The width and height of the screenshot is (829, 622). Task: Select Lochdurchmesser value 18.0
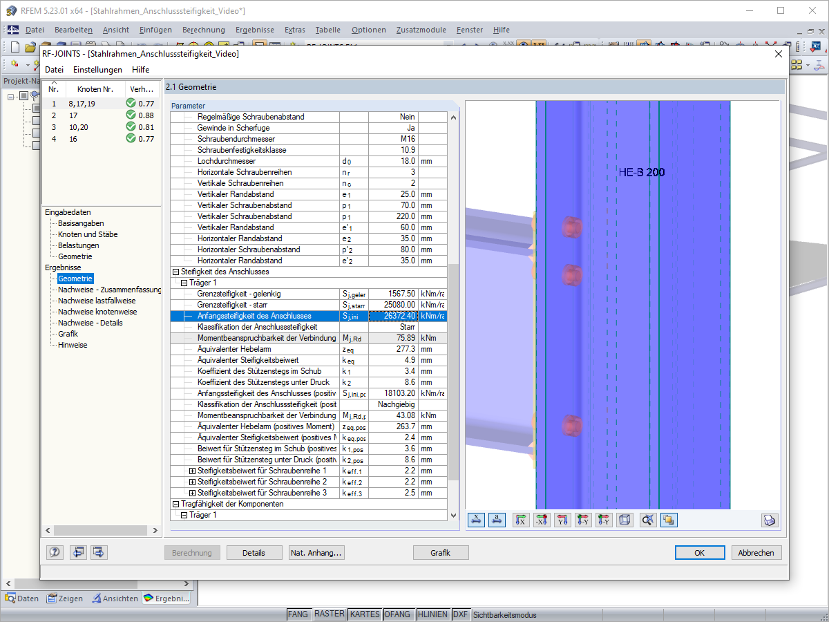coord(393,161)
